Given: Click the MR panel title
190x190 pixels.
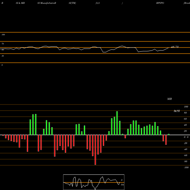Looking at the screenshot, I should tap(169, 99).
